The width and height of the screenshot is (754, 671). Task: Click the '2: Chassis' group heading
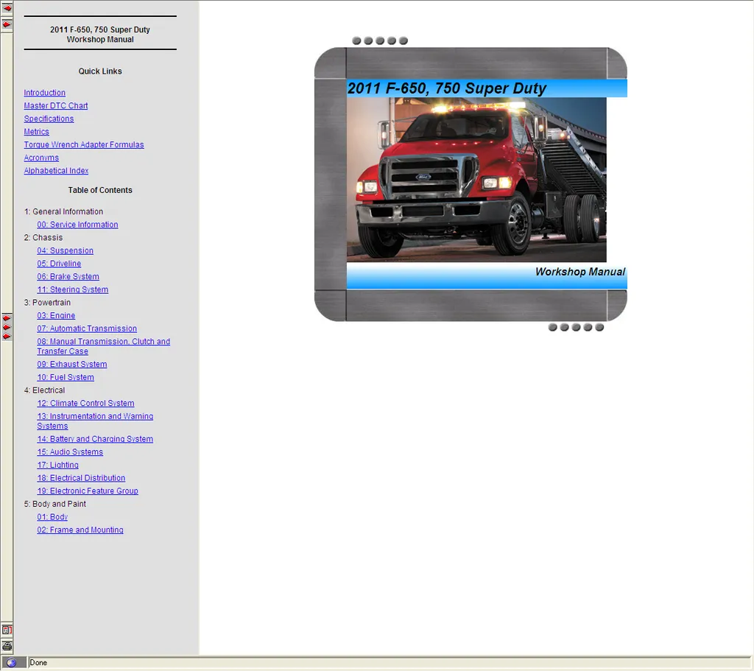coord(43,237)
